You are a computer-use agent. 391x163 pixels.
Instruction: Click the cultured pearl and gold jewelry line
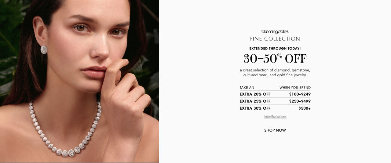[275, 75]
